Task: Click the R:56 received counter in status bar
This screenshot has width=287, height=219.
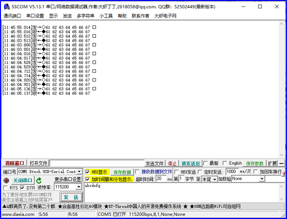Action: pos(73,214)
